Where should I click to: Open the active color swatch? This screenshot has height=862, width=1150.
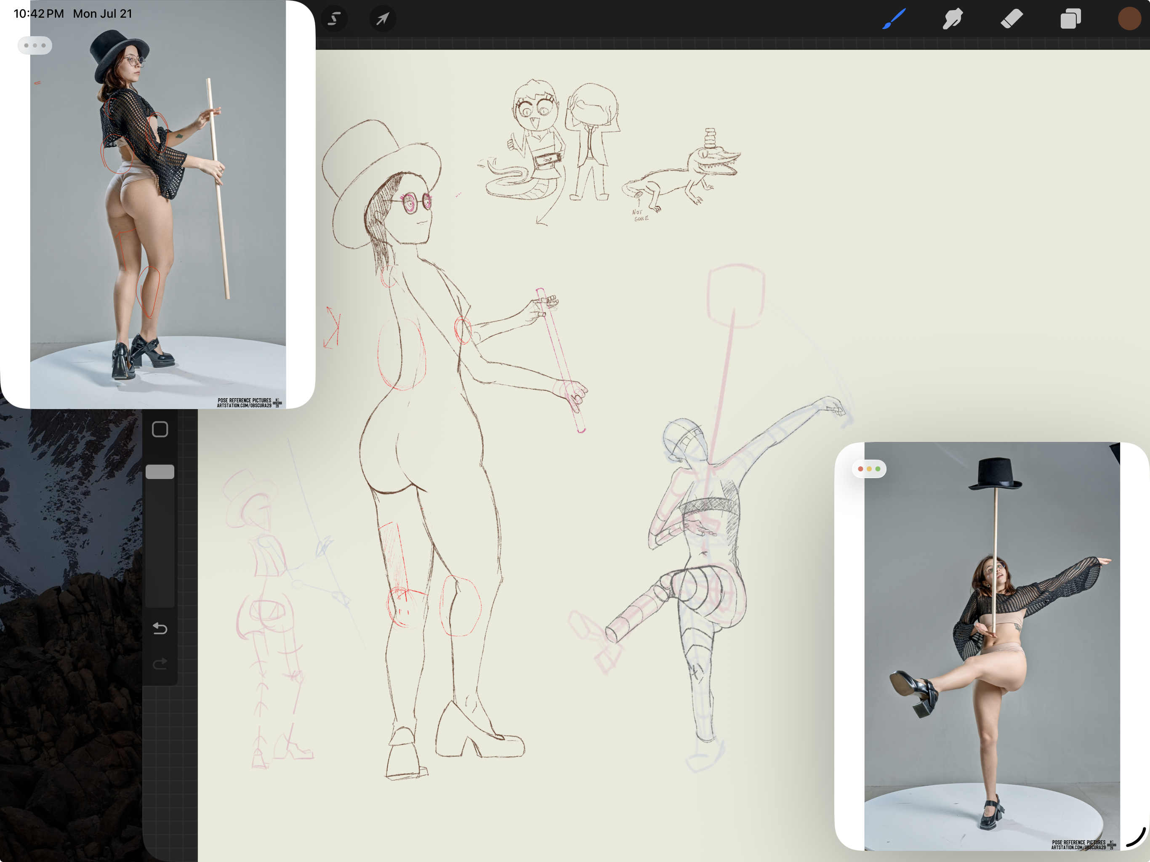1129,19
